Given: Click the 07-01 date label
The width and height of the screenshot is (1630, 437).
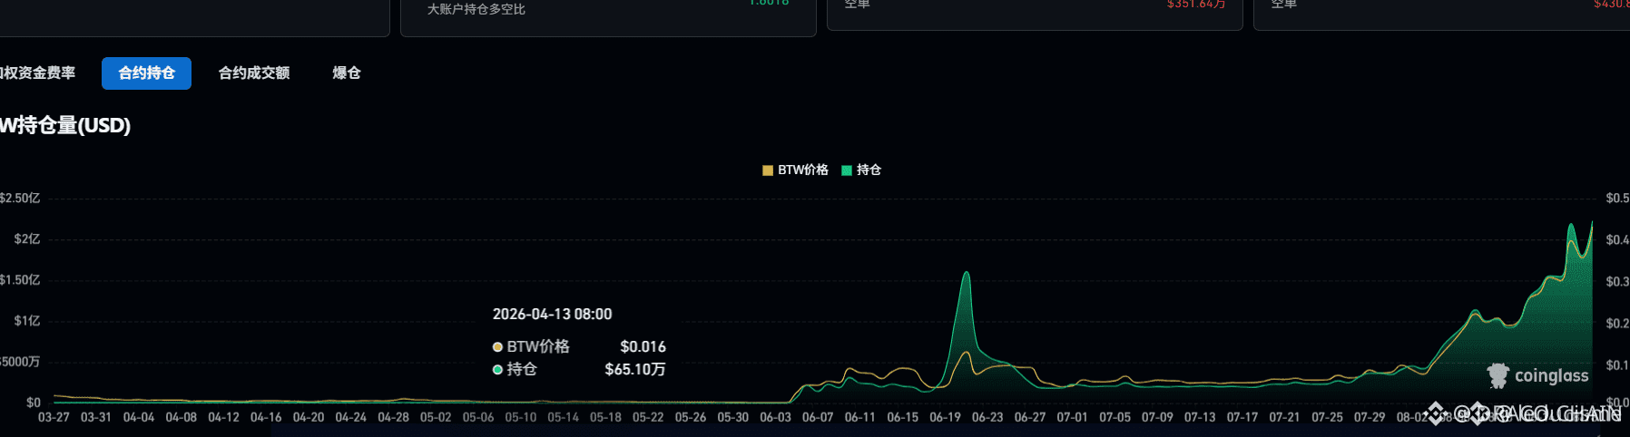Looking at the screenshot, I should tap(1072, 417).
